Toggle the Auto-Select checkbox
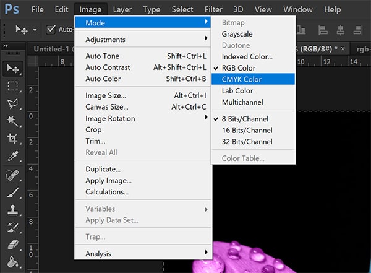This screenshot has height=273, width=371. tap(51, 30)
